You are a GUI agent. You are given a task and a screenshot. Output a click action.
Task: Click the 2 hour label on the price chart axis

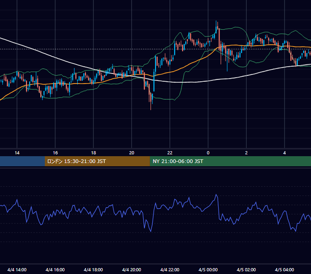point(247,153)
